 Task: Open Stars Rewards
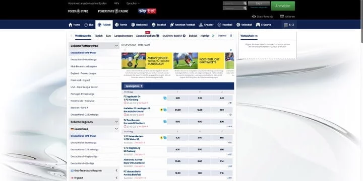263,17
